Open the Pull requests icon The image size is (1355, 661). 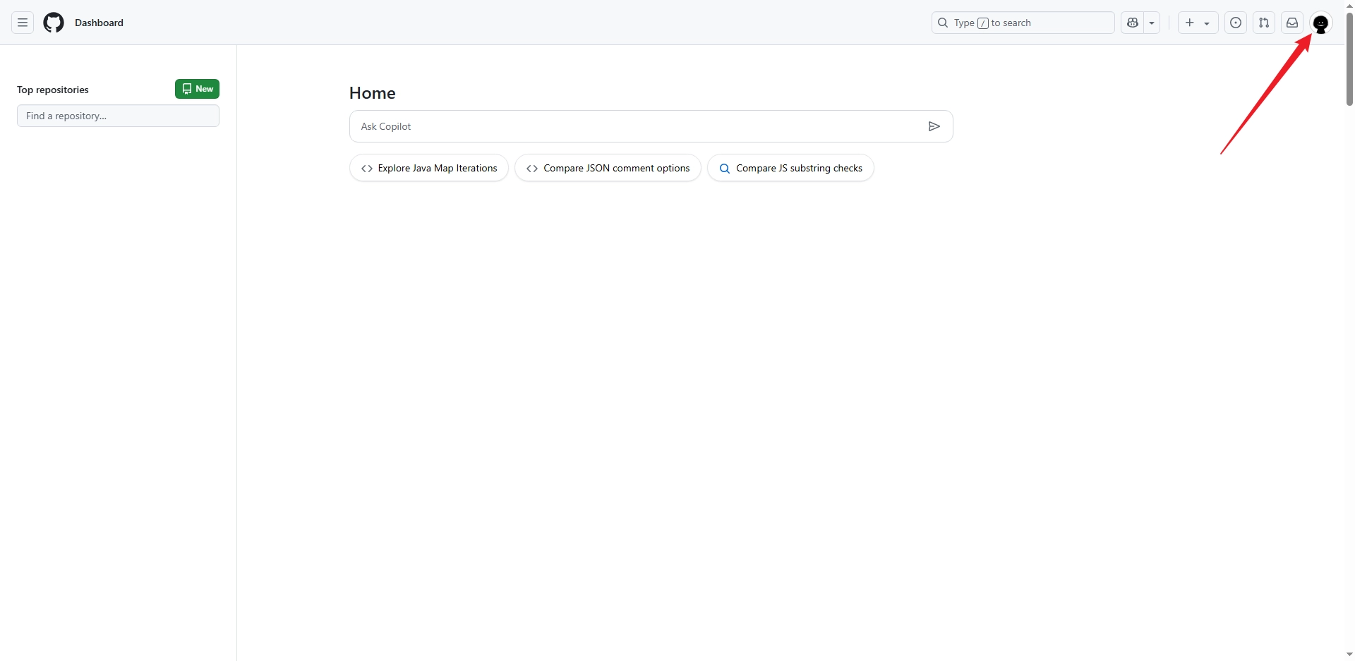[1264, 23]
